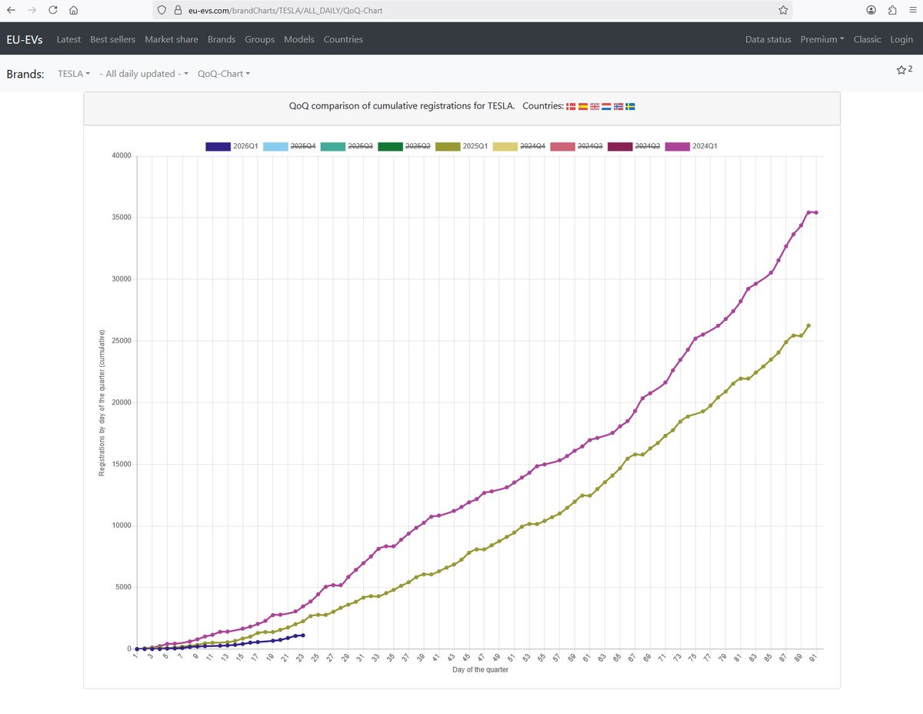Click the shield tracking protection icon
This screenshot has width=923, height=714.
162,10
